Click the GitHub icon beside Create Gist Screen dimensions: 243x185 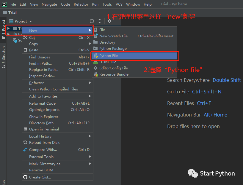25,177
